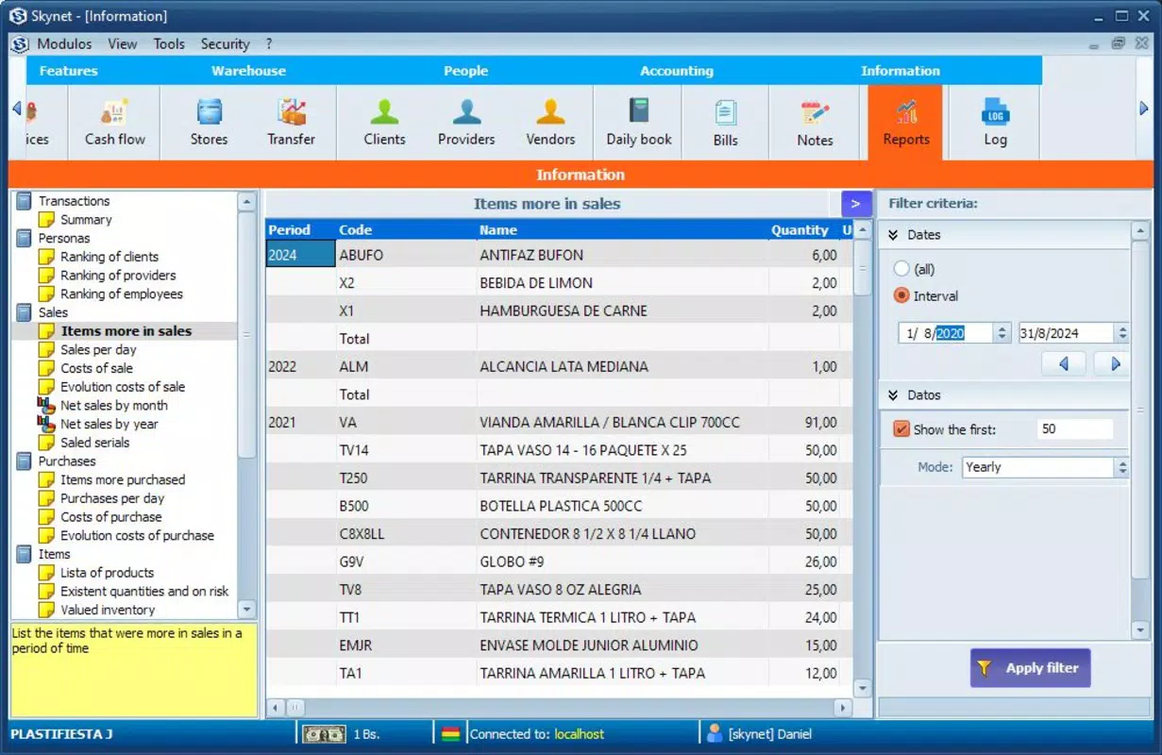Image resolution: width=1162 pixels, height=755 pixels.
Task: Open the Tools menu
Action: [169, 44]
